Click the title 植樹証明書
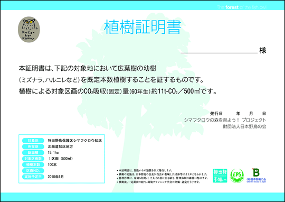The image size is (285, 202). tap(142, 27)
